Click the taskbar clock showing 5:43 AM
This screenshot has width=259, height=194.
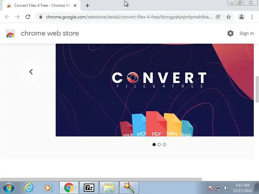click(242, 188)
